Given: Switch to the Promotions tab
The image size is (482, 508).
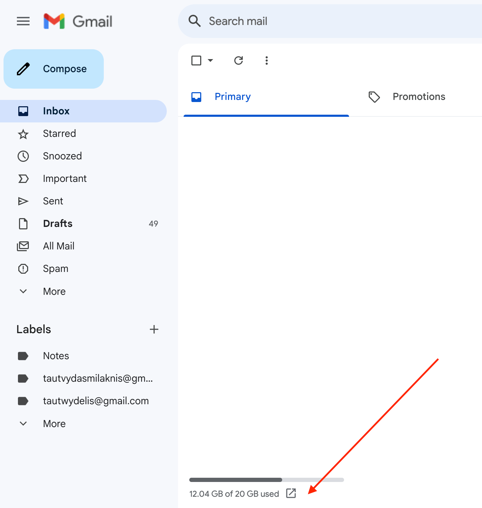Looking at the screenshot, I should (419, 97).
